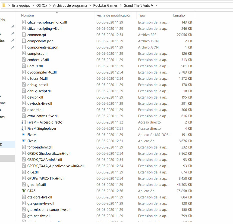Select GFSDK_ShadowLib.win64.dll file name
Viewport: 233px width, 224px height.
[x=49, y=153]
